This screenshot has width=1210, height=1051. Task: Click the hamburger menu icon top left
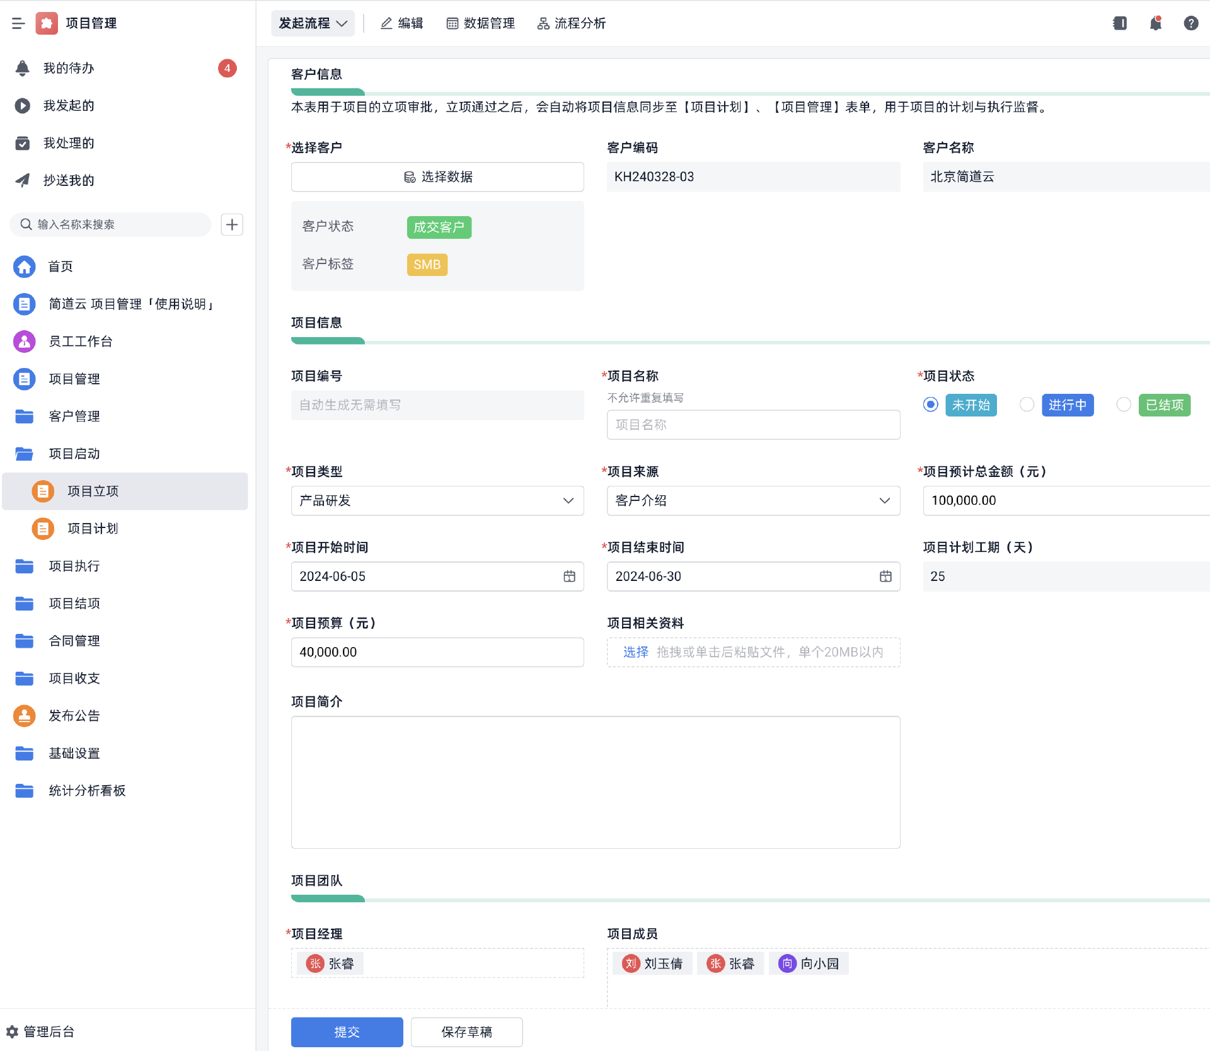point(18,23)
